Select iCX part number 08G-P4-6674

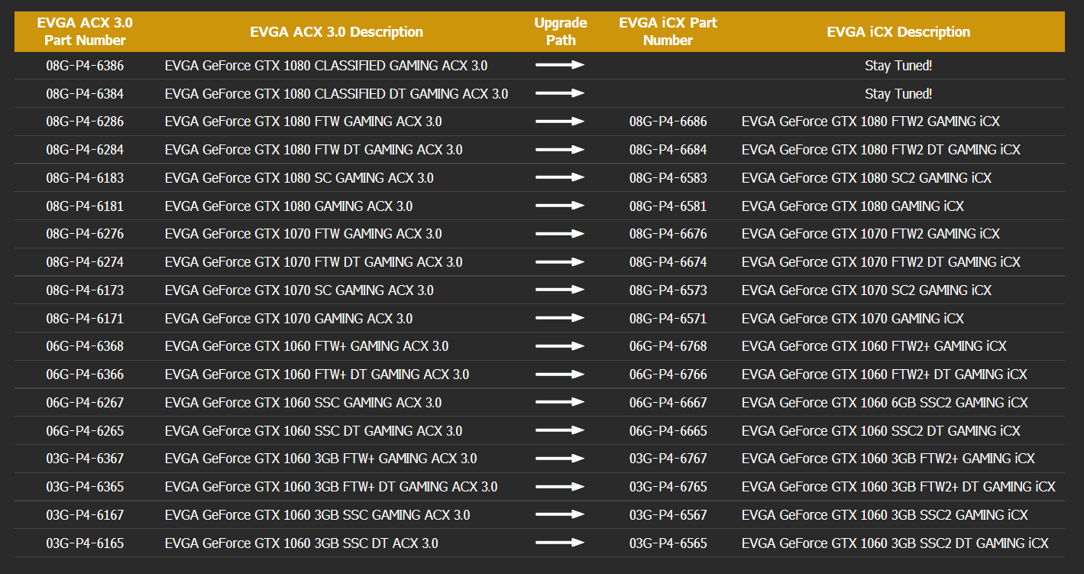click(668, 262)
